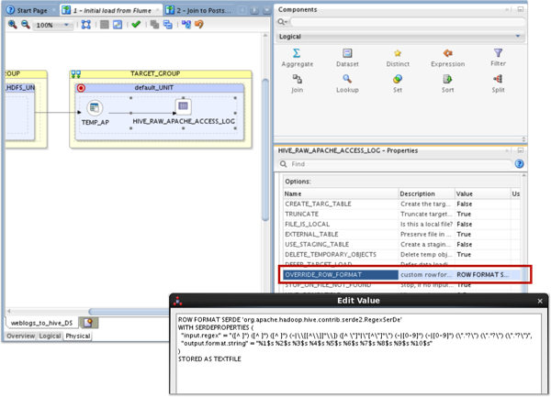Click the EXTERNAL_TABLE option name

[311, 235]
